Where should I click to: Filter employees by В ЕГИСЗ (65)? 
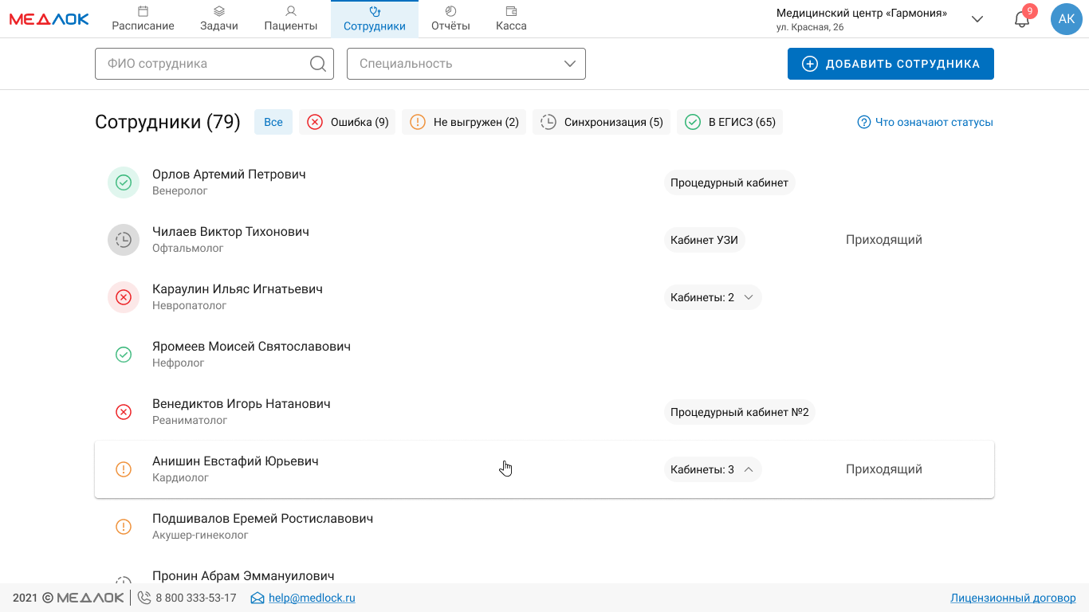(730, 122)
